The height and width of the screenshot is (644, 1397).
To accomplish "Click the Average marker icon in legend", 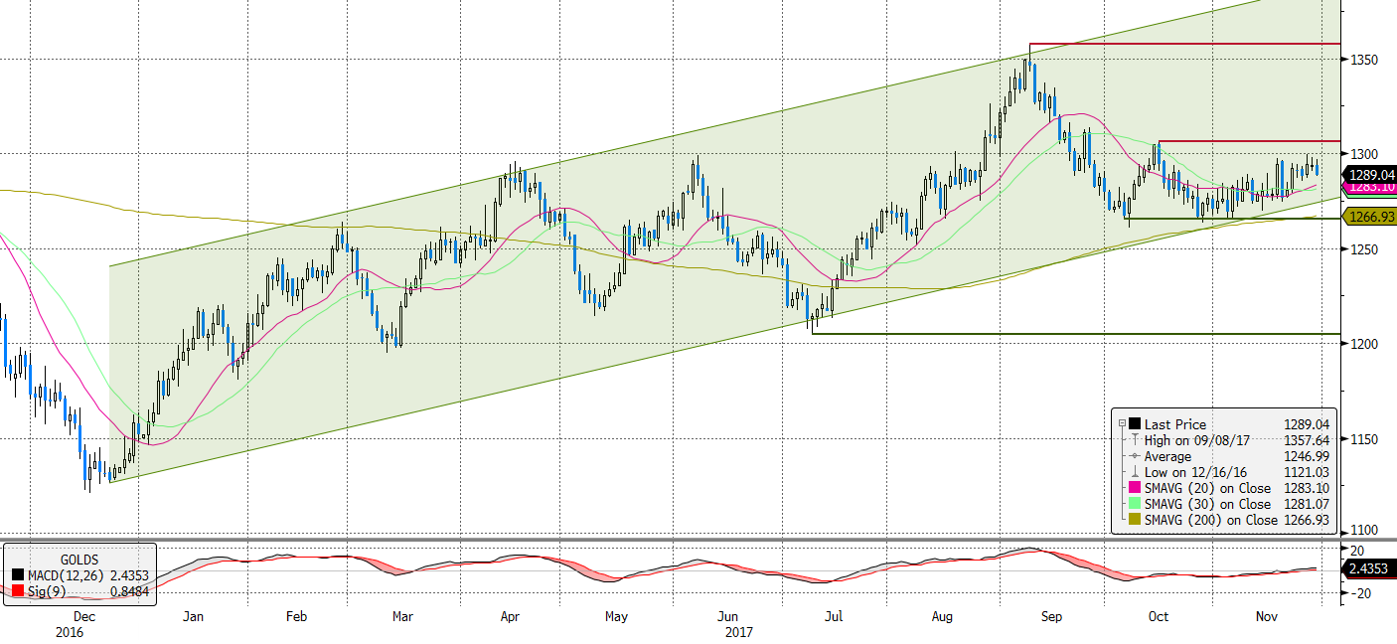I will (1135, 456).
